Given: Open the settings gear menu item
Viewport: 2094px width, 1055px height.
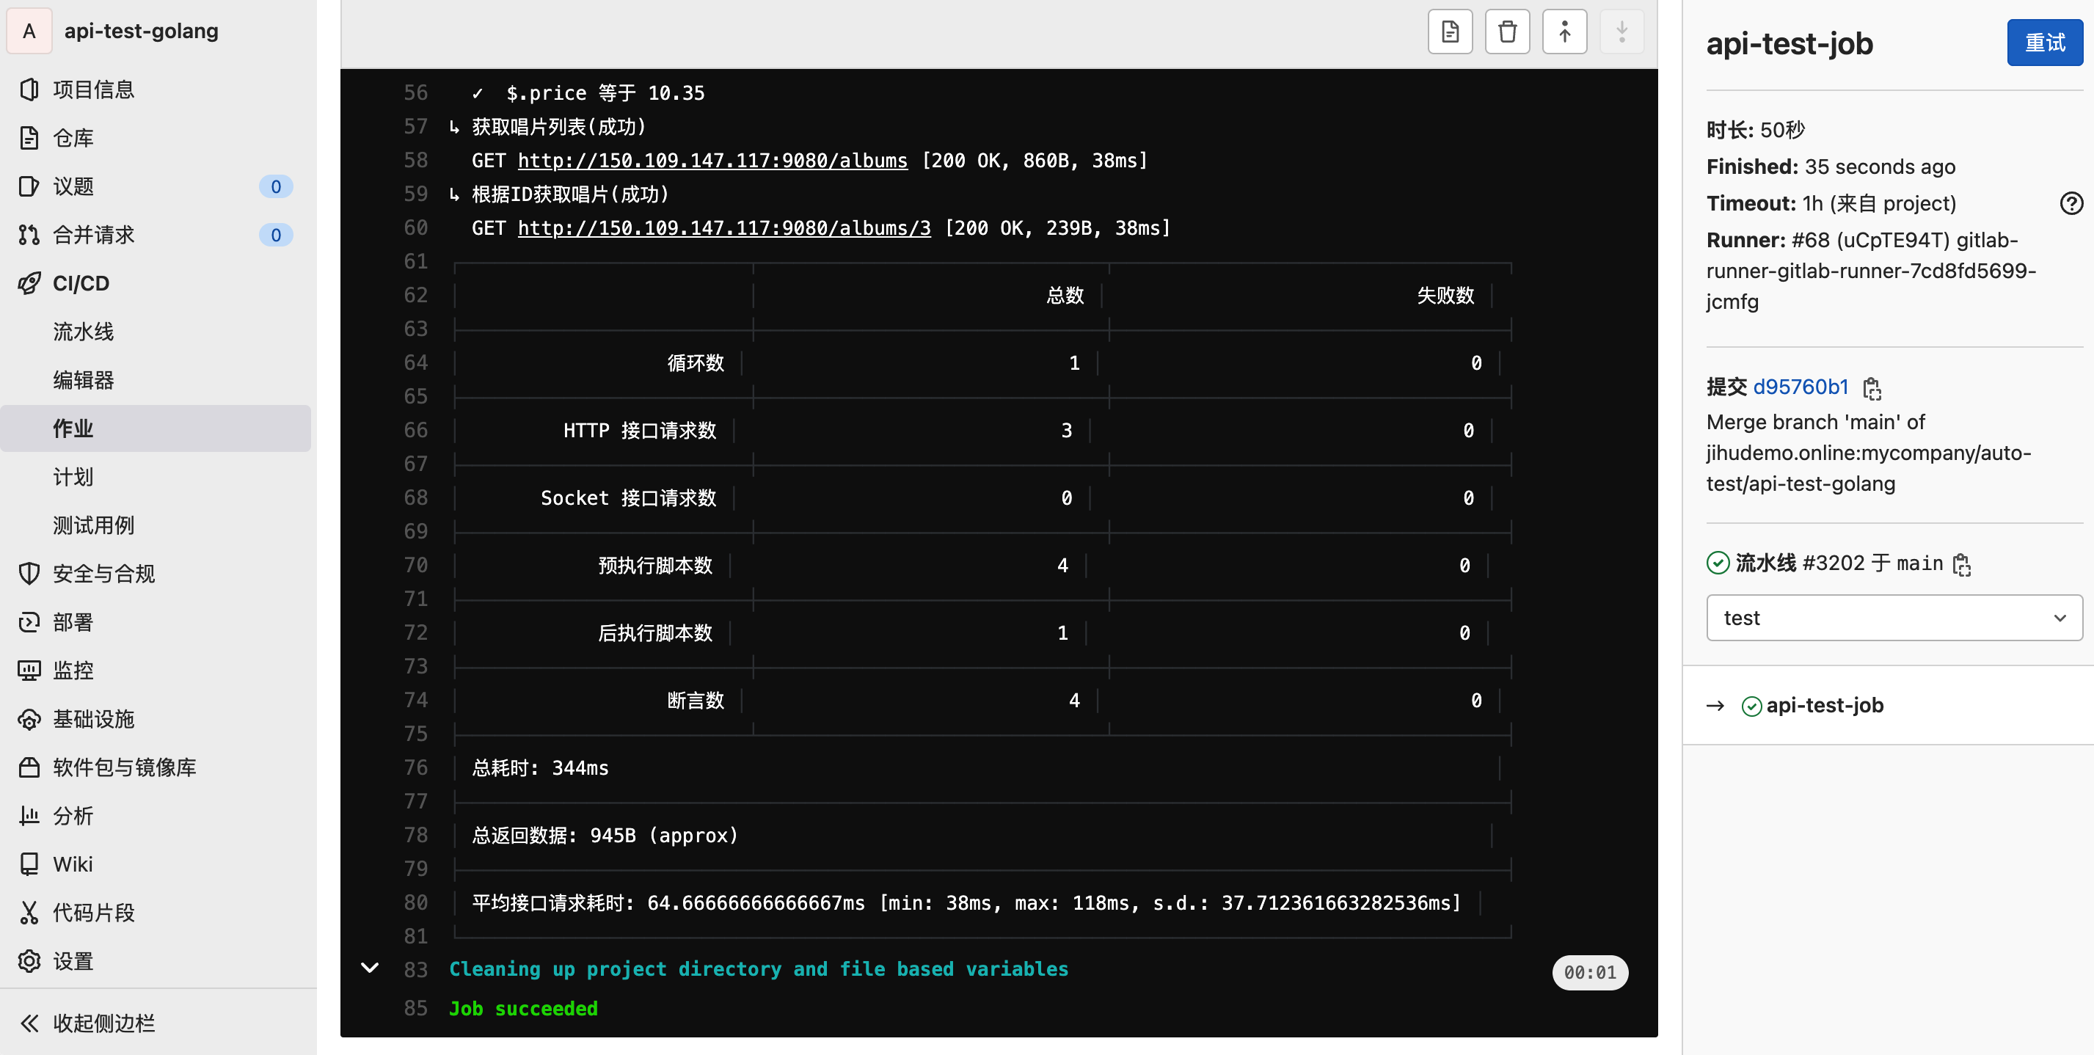Looking at the screenshot, I should (x=73, y=960).
